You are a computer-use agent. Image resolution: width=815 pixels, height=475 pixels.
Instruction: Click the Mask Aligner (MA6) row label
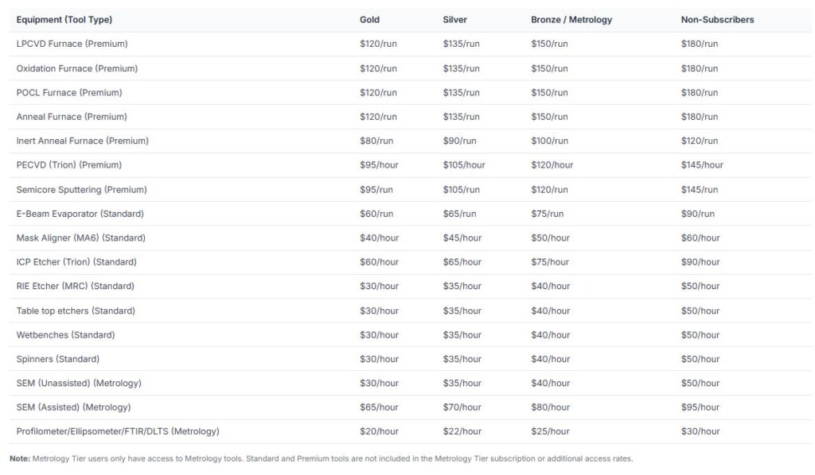point(80,237)
